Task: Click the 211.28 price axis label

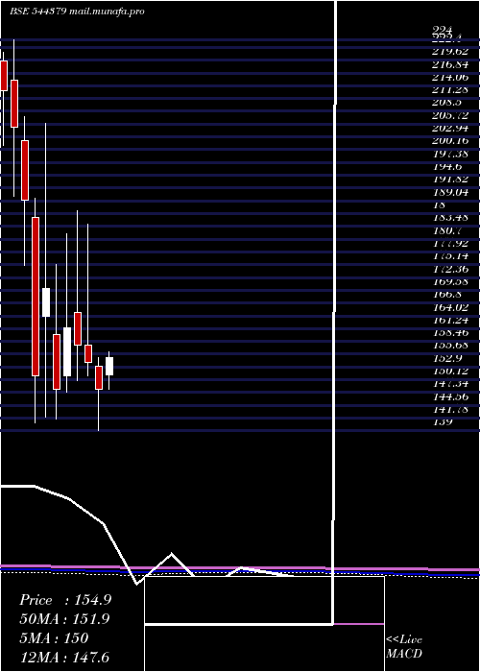Action: [450, 90]
